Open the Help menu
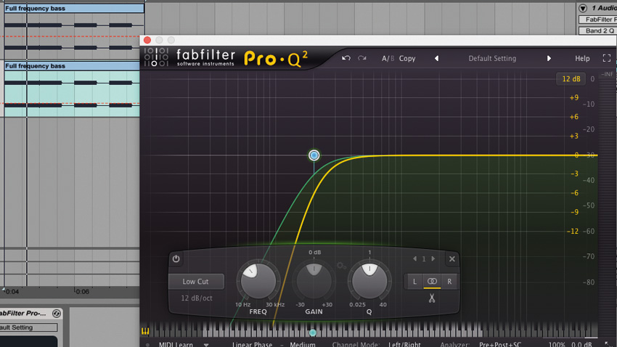The width and height of the screenshot is (617, 347). [x=582, y=59]
